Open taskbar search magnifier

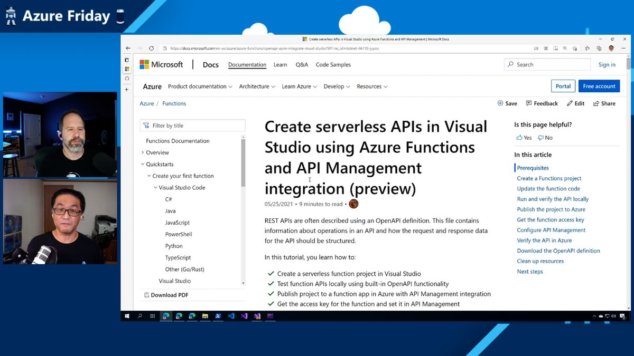140,316
